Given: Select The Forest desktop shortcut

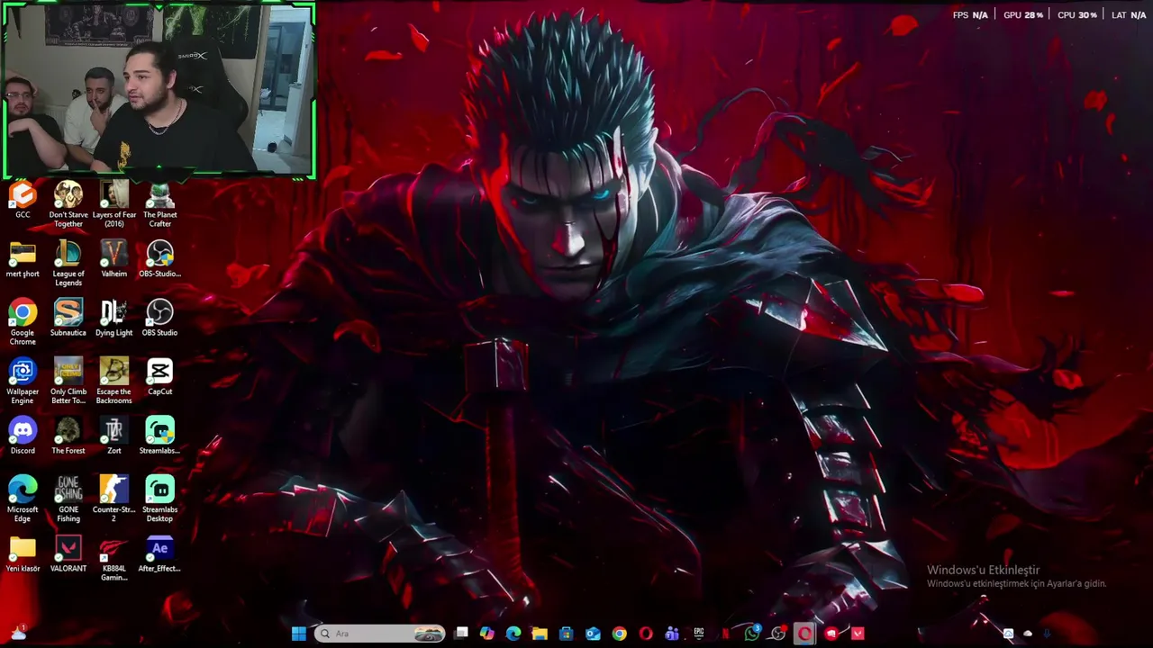Looking at the screenshot, I should [x=68, y=436].
